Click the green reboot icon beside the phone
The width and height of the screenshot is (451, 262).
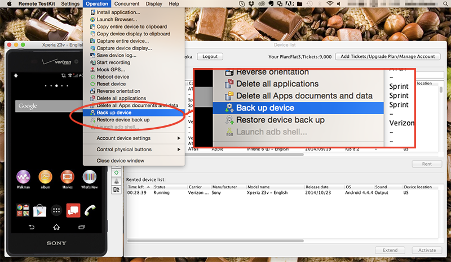coord(116,173)
